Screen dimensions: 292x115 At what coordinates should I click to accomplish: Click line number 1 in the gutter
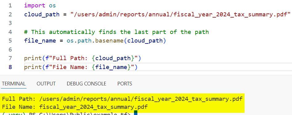(x=10, y=6)
